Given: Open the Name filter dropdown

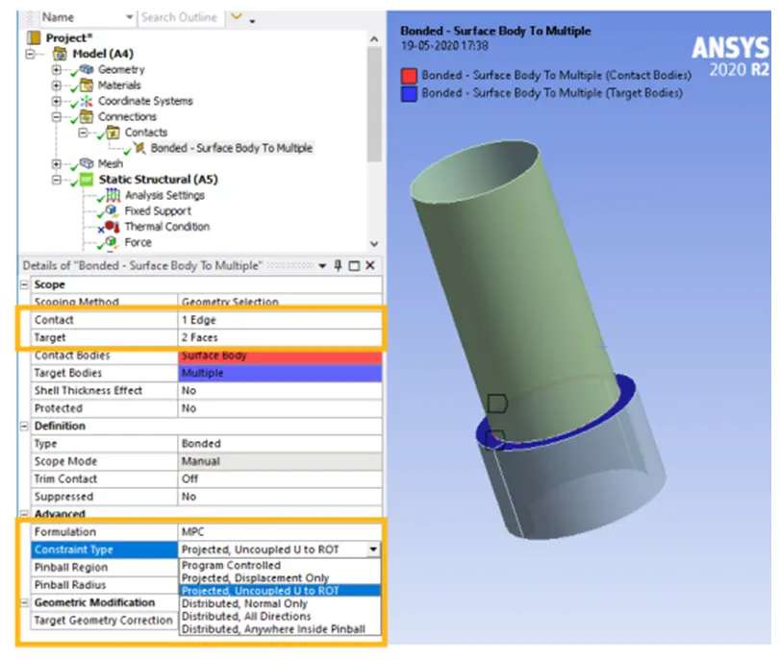Looking at the screenshot, I should pyautogui.click(x=129, y=17).
